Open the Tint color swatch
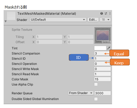137x108 pixels. click(x=100, y=48)
